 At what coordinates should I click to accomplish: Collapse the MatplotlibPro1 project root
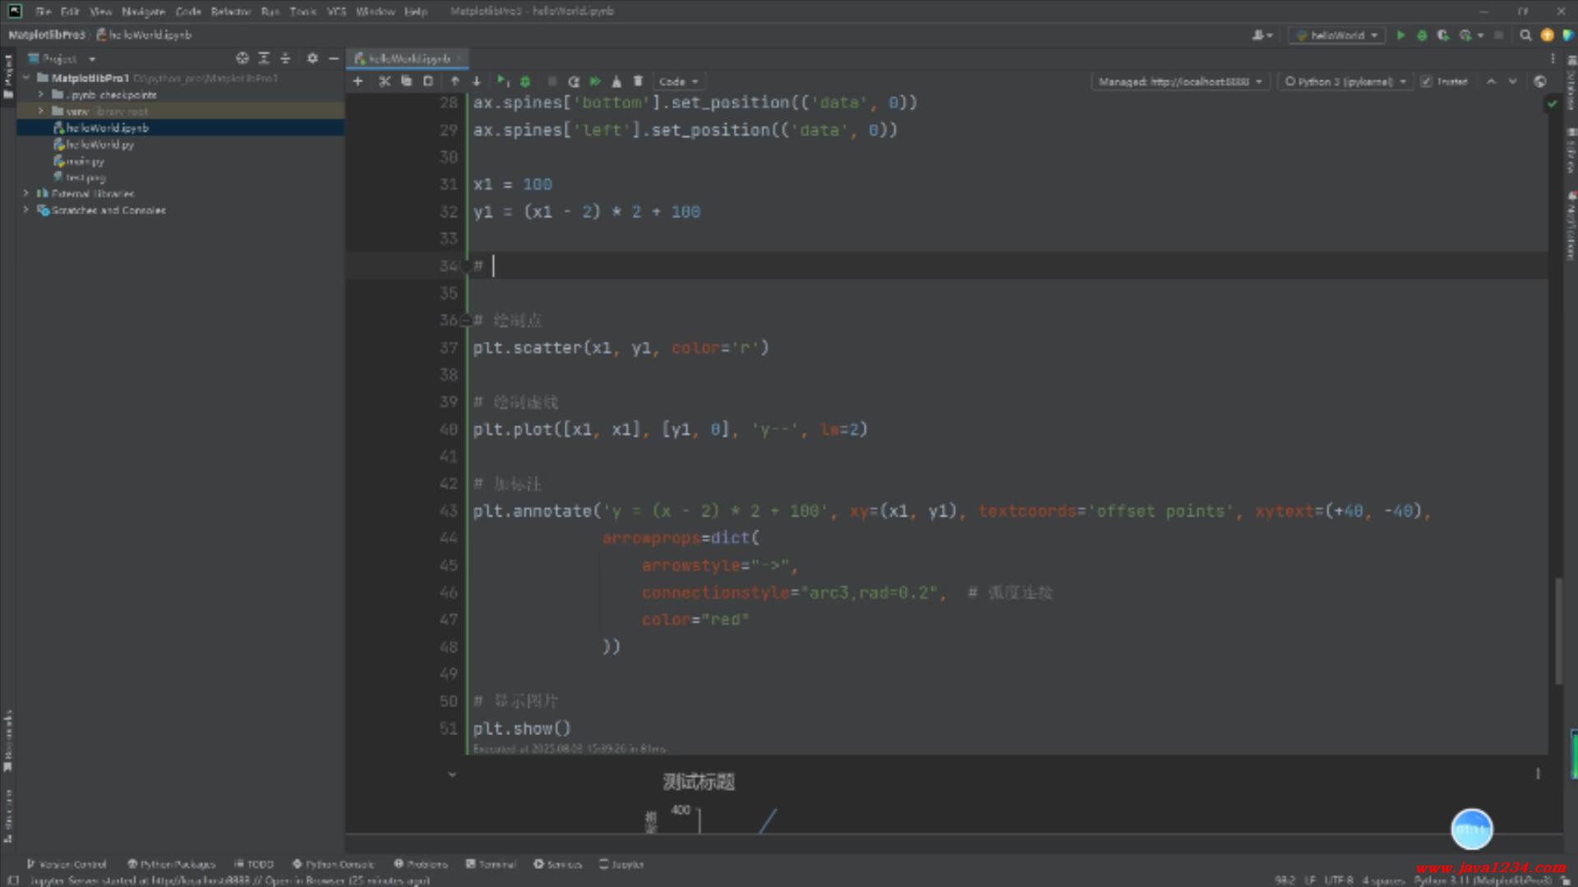tap(26, 78)
